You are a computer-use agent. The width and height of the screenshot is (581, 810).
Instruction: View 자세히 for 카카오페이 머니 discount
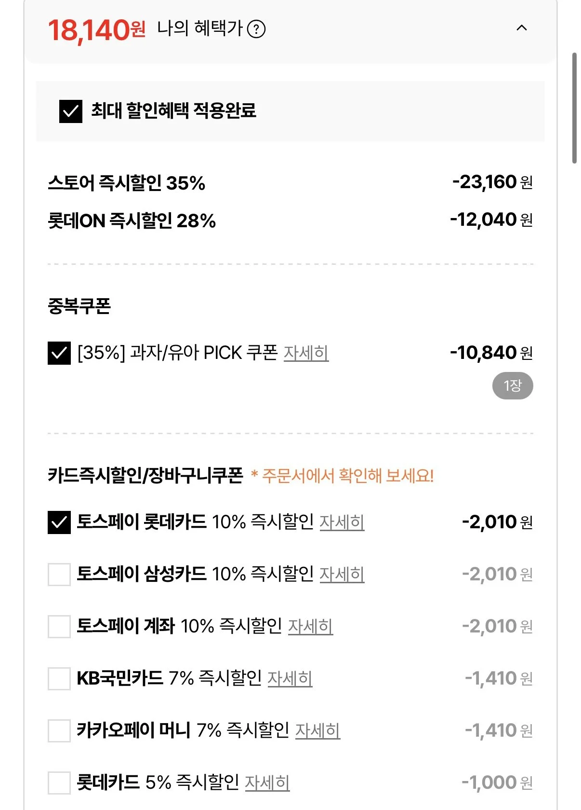tap(317, 730)
